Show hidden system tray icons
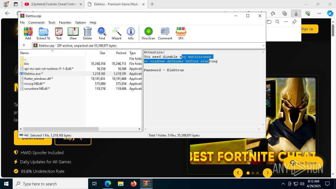The width and height of the screenshot is (336, 189). click(283, 184)
